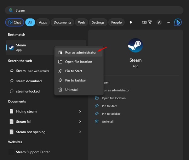Open the 123 rewards points trophy

[x=147, y=22]
